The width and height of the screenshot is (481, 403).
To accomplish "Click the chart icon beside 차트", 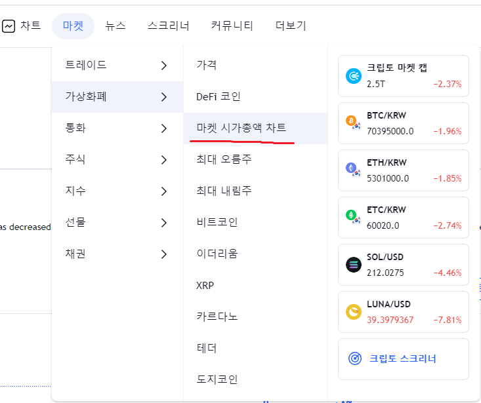I will point(9,26).
